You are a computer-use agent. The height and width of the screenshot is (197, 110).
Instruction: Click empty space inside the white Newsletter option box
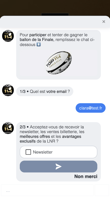point(75,152)
